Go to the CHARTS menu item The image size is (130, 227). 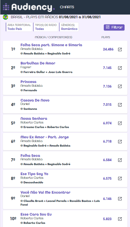(x=67, y=7)
